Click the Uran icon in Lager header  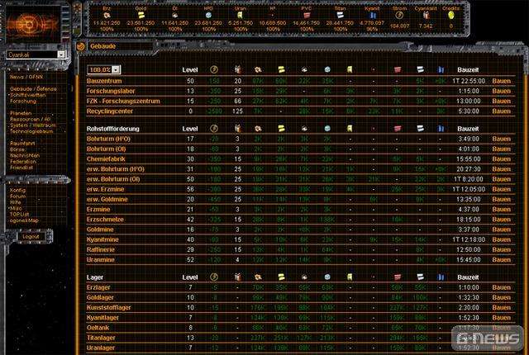[x=350, y=277]
